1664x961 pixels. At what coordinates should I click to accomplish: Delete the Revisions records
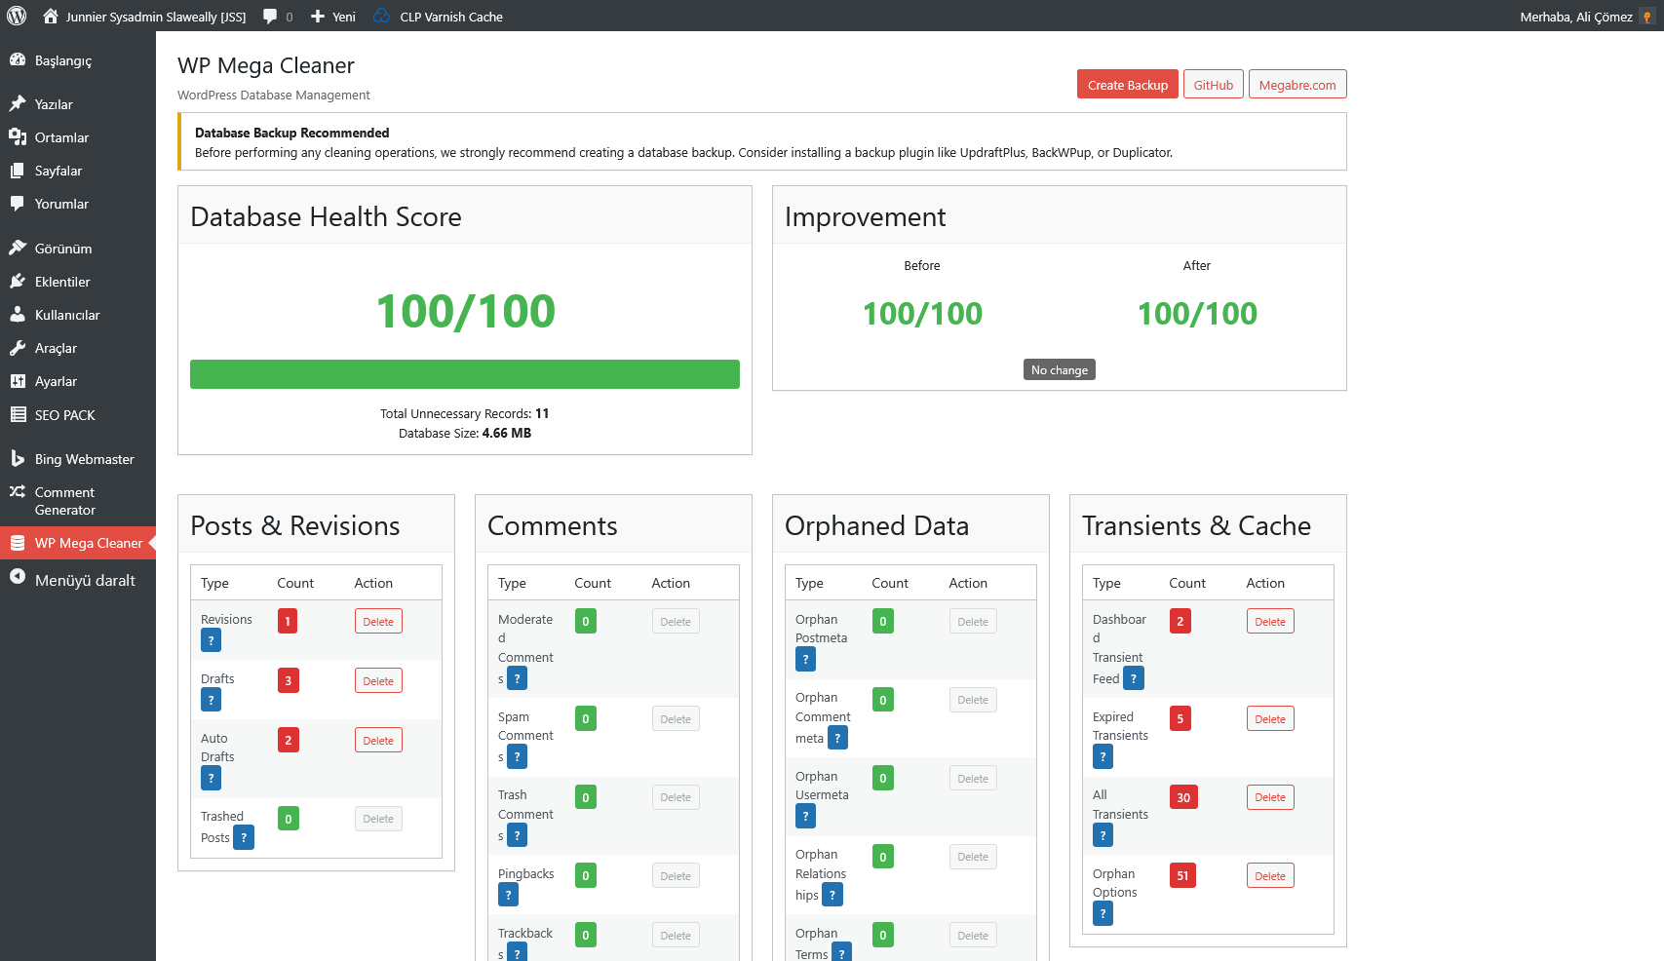click(378, 622)
